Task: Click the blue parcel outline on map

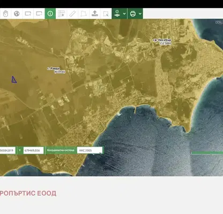Action: coord(14,80)
